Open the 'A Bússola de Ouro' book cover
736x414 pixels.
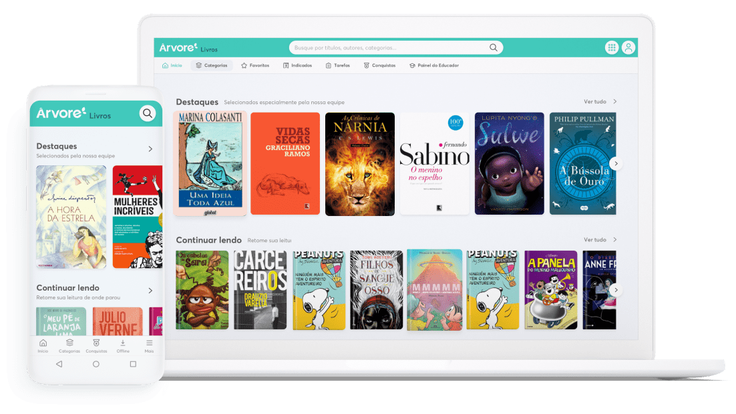[582, 163]
